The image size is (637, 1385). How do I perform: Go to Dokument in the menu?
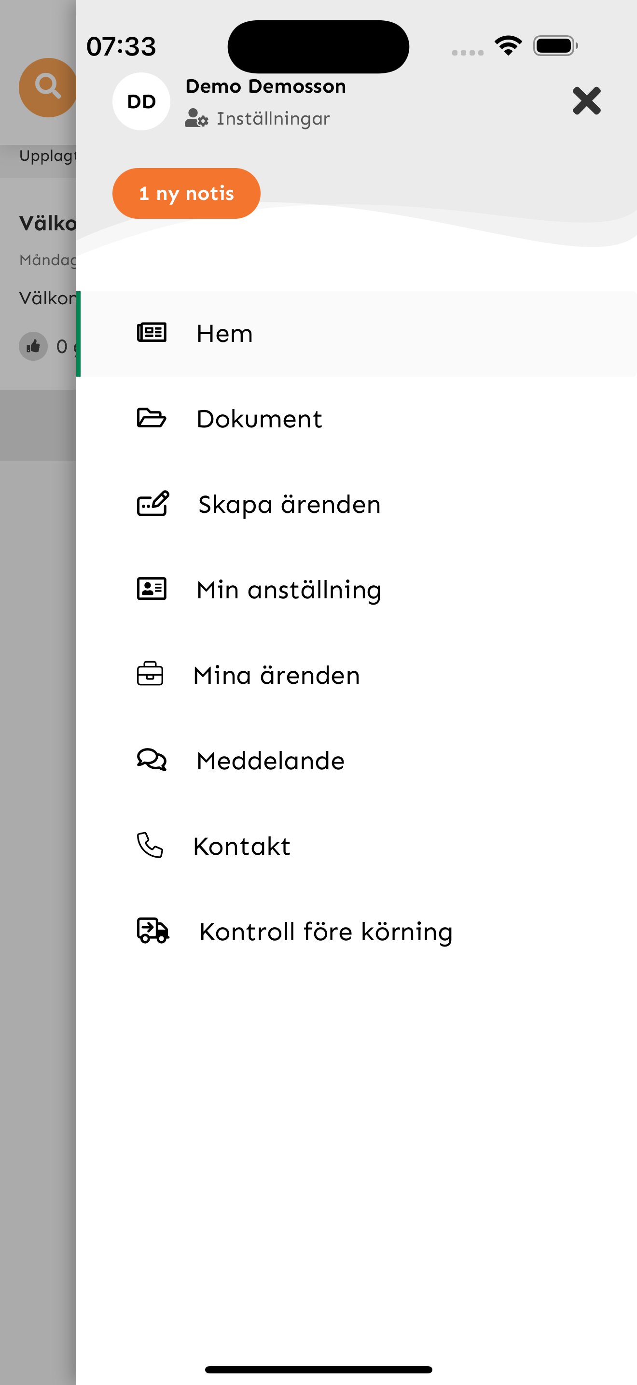pyautogui.click(x=259, y=419)
